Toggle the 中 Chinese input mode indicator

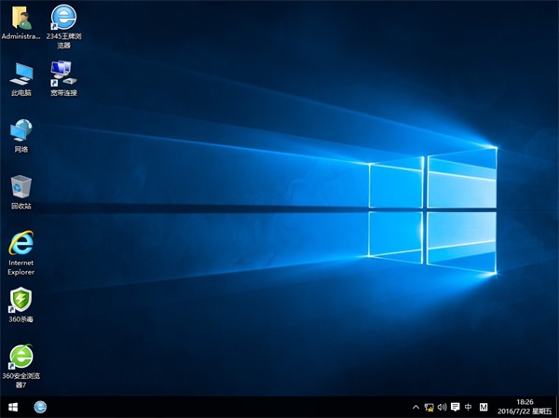469,408
